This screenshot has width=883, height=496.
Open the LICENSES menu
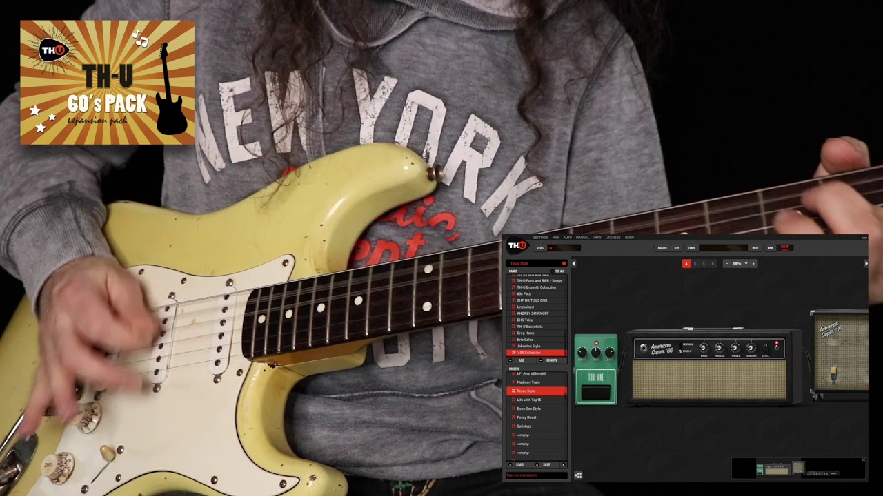613,238
